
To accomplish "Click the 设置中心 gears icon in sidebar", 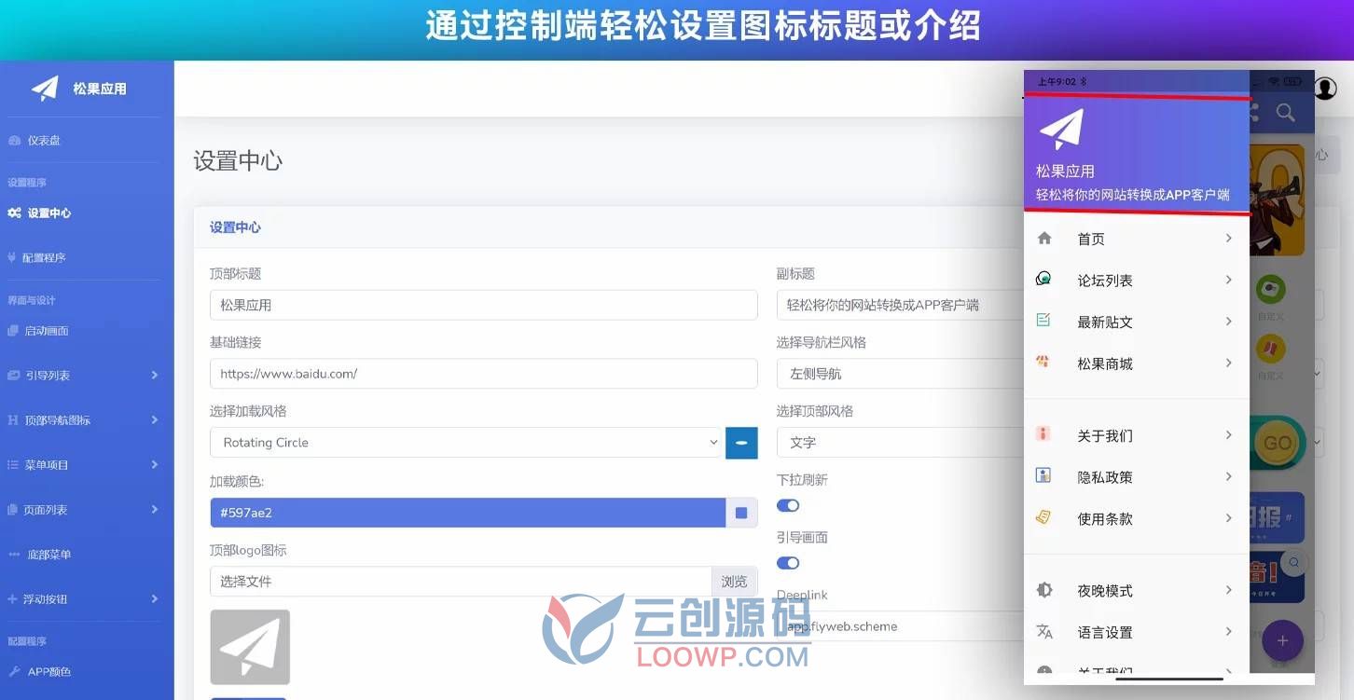I will pos(14,213).
